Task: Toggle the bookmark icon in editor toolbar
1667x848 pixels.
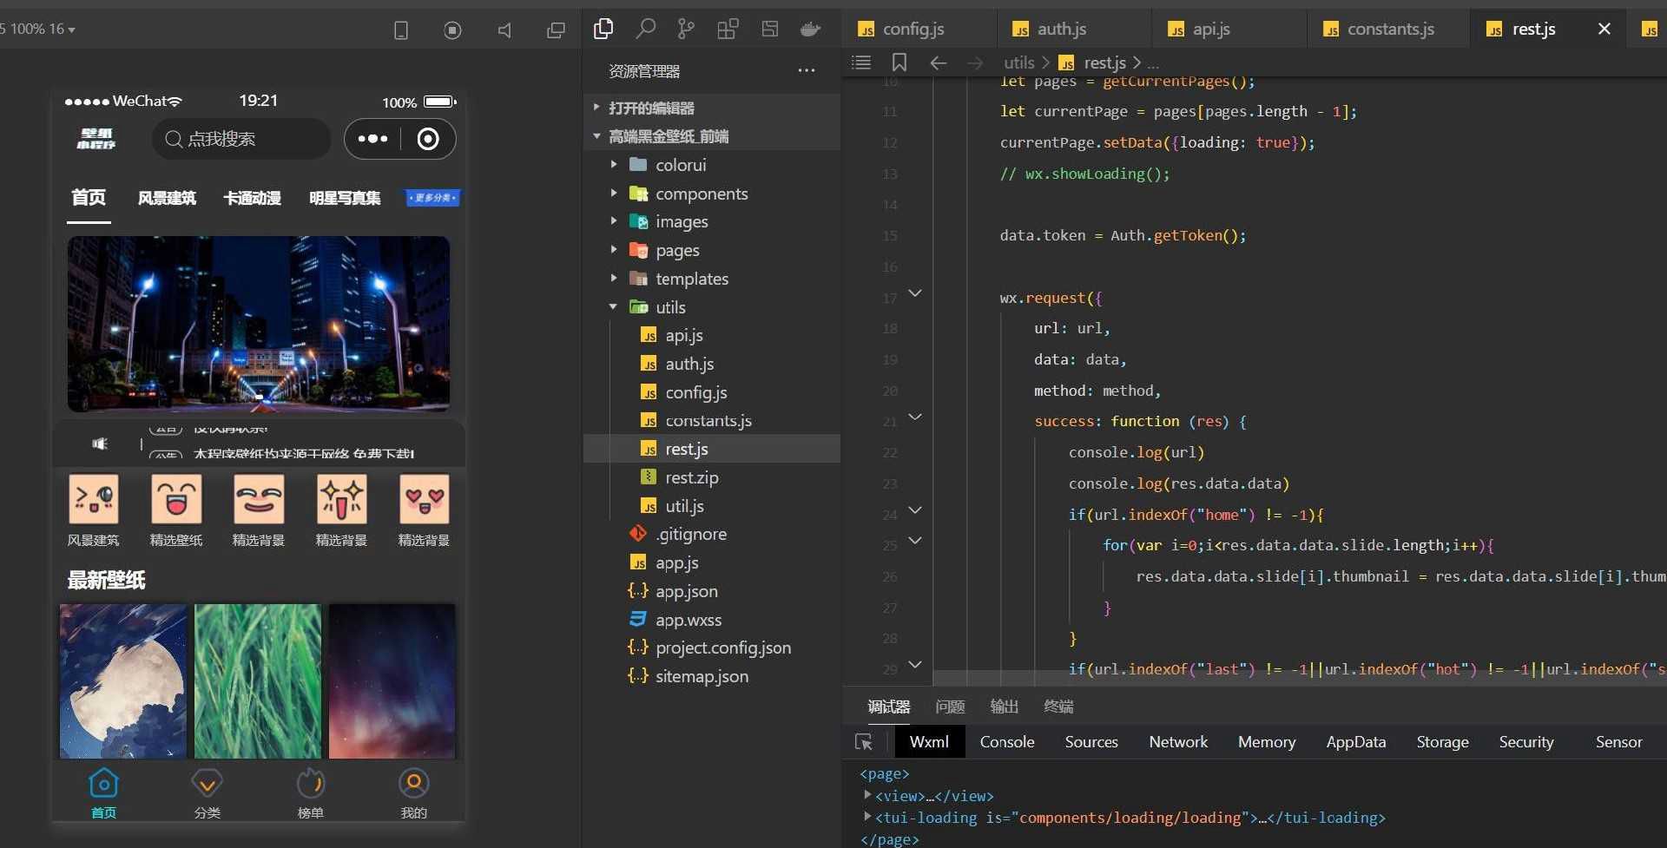Action: [899, 62]
